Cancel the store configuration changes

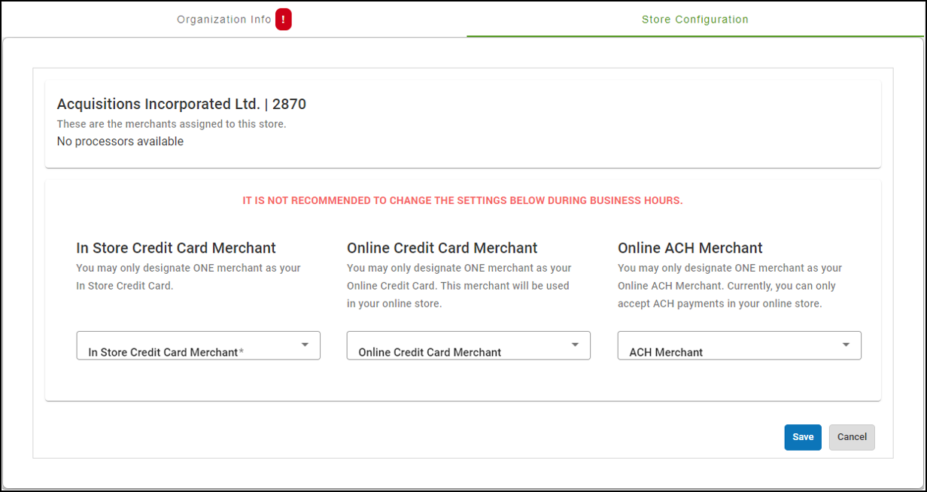[852, 437]
